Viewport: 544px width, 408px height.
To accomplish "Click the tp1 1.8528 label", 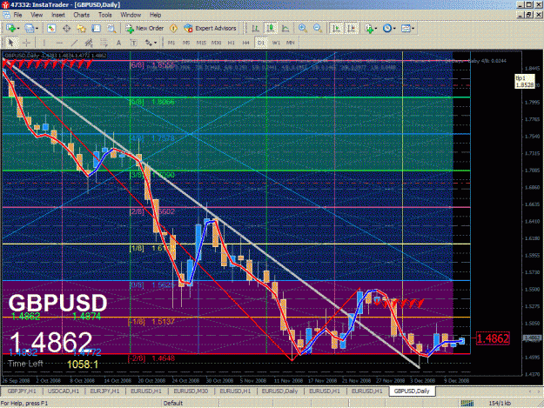I will point(525,82).
